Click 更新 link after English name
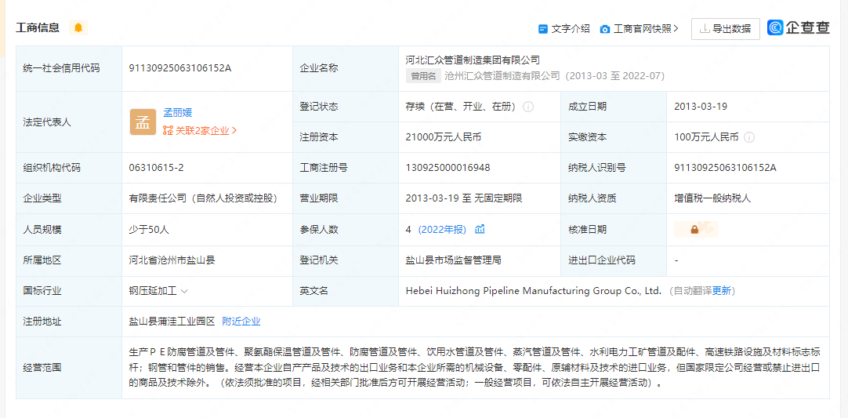 [722, 291]
